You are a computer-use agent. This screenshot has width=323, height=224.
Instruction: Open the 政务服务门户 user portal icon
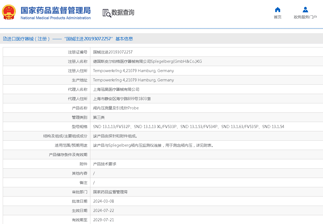click(305, 10)
